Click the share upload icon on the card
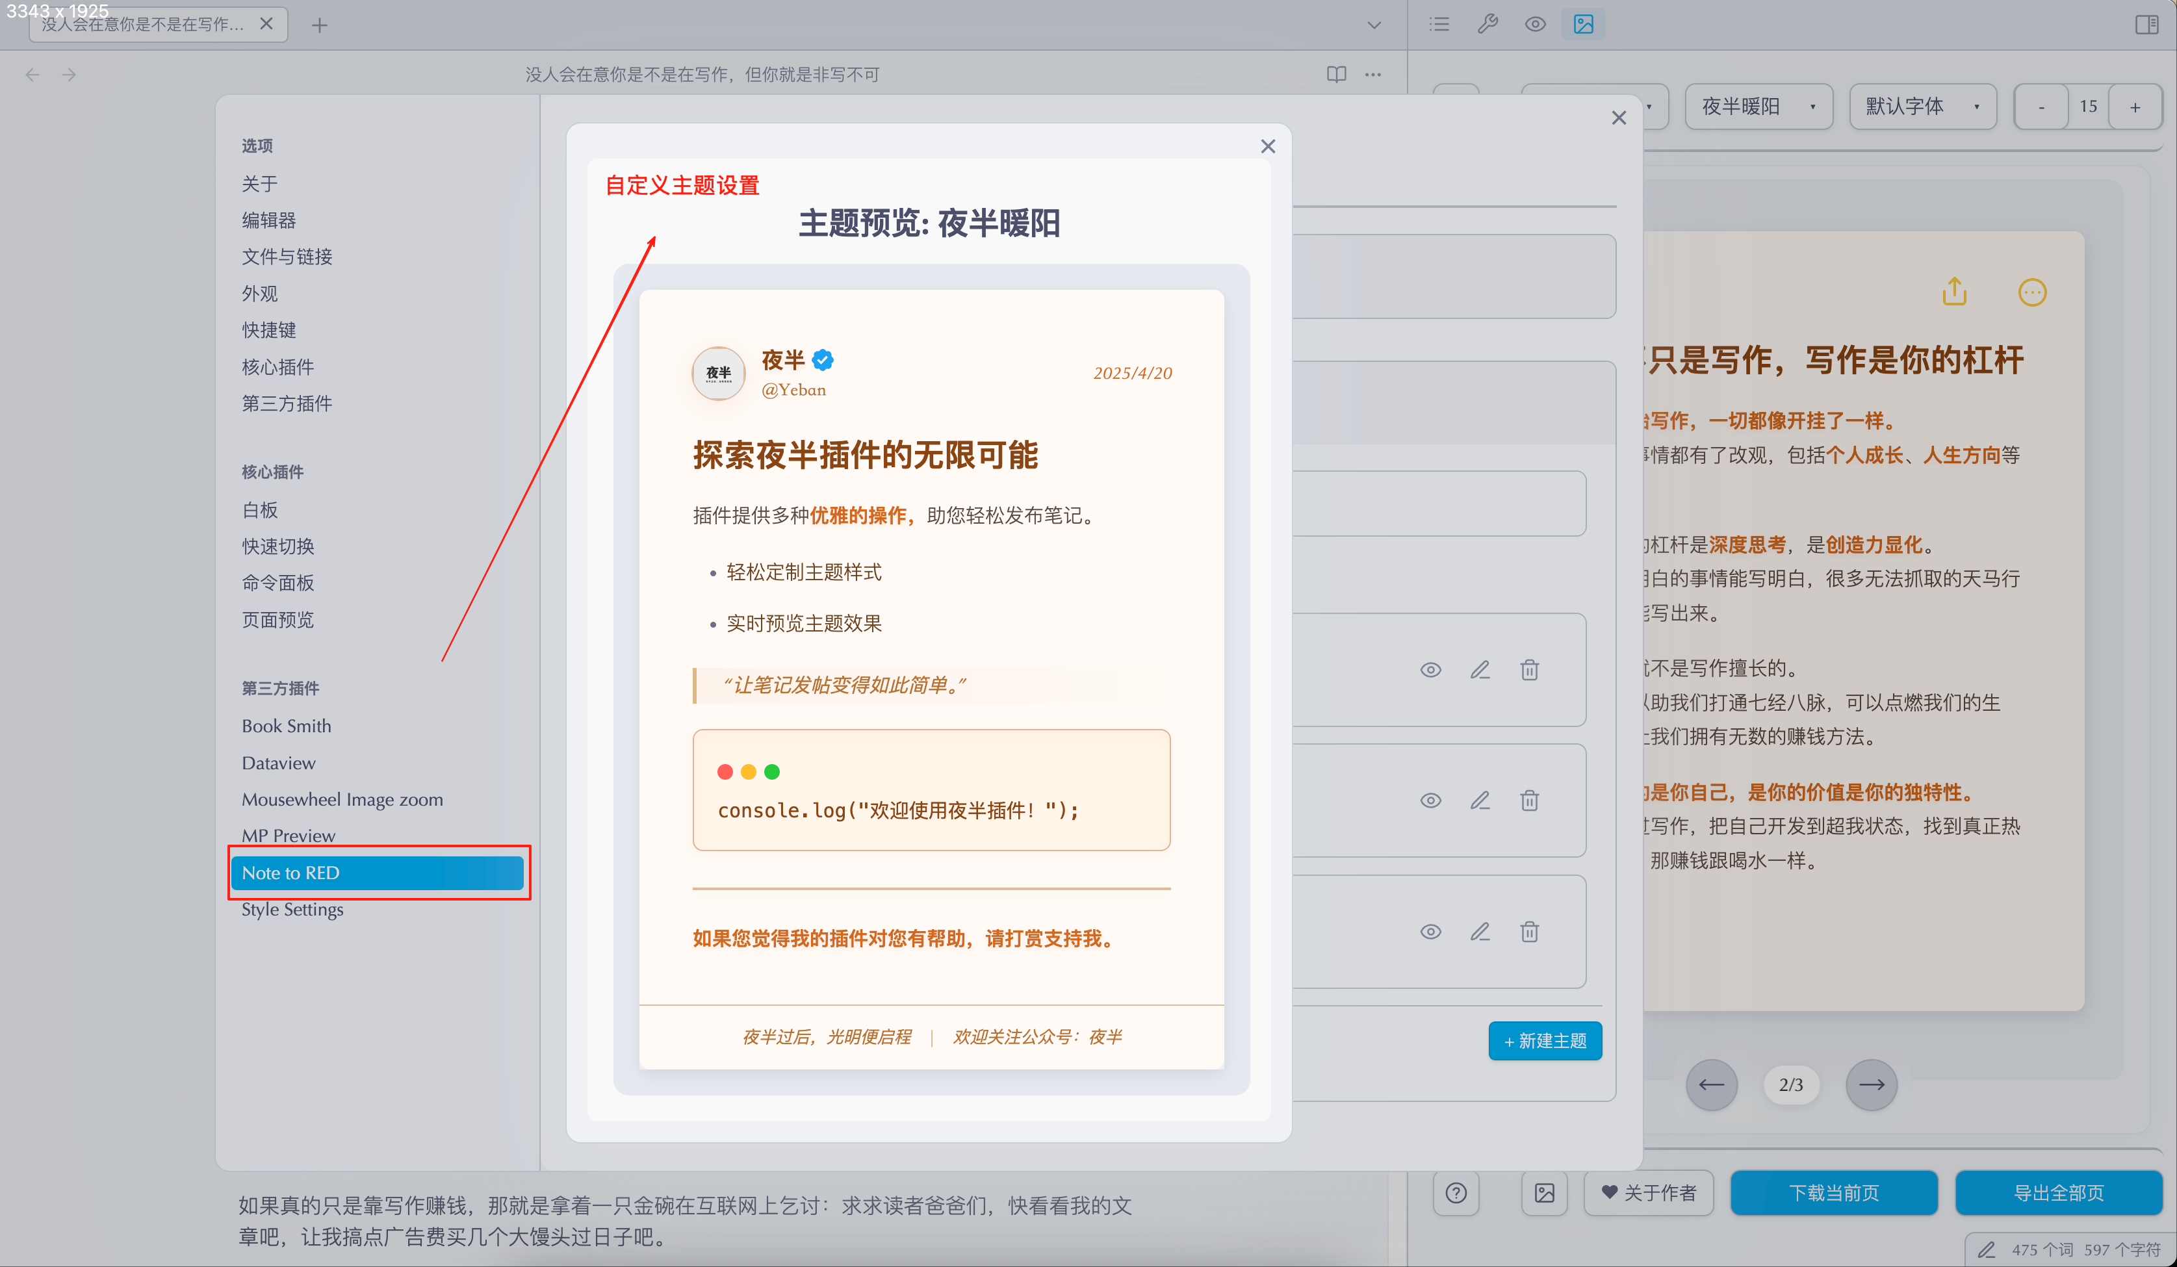Viewport: 2177px width, 1267px height. (1954, 292)
